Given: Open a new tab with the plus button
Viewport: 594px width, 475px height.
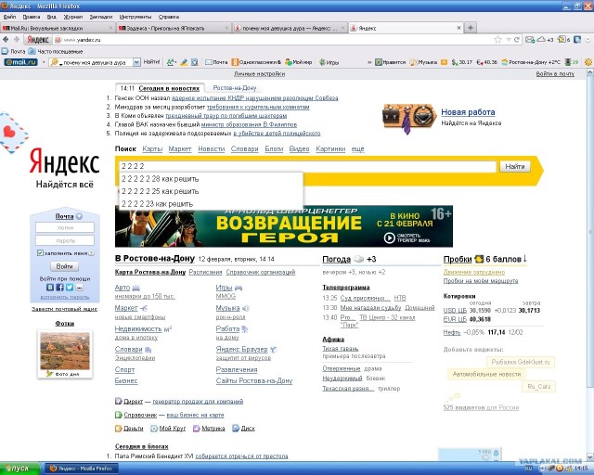Looking at the screenshot, I should tap(471, 28).
